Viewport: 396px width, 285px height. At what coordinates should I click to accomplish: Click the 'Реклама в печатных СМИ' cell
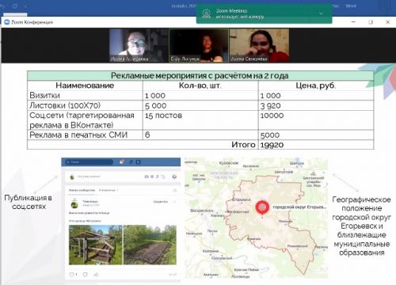(86, 135)
